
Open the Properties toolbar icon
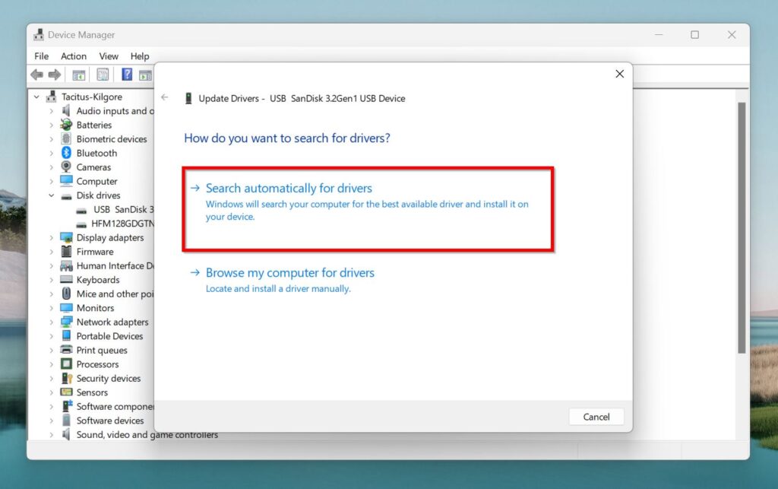pos(103,74)
